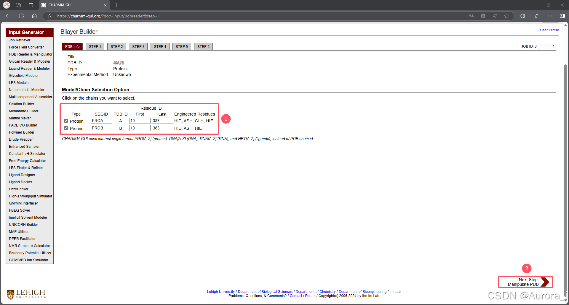Open Free Energy Calculator
The height and width of the screenshot is (305, 569).
point(28,161)
